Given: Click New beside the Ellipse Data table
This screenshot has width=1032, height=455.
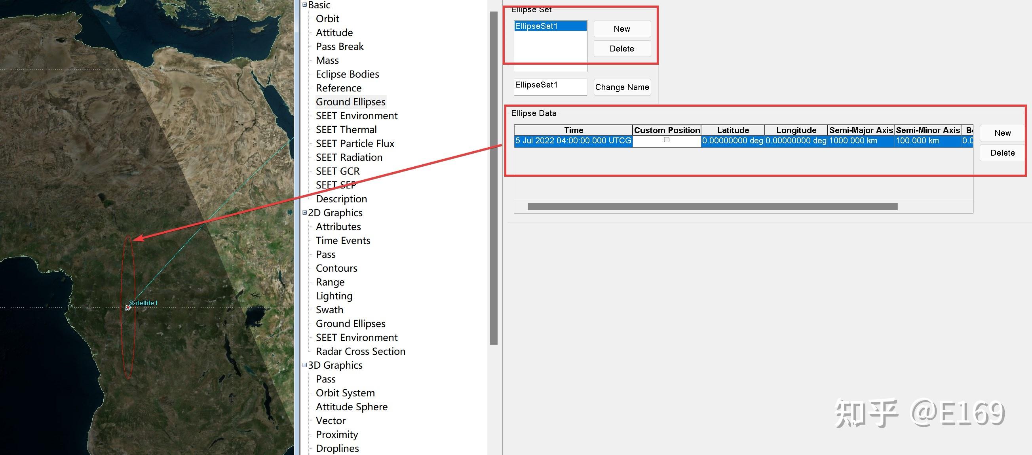Looking at the screenshot, I should 1002,133.
